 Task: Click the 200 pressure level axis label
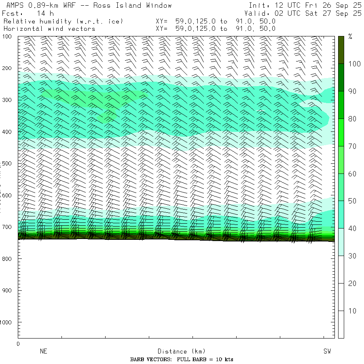[7, 68]
